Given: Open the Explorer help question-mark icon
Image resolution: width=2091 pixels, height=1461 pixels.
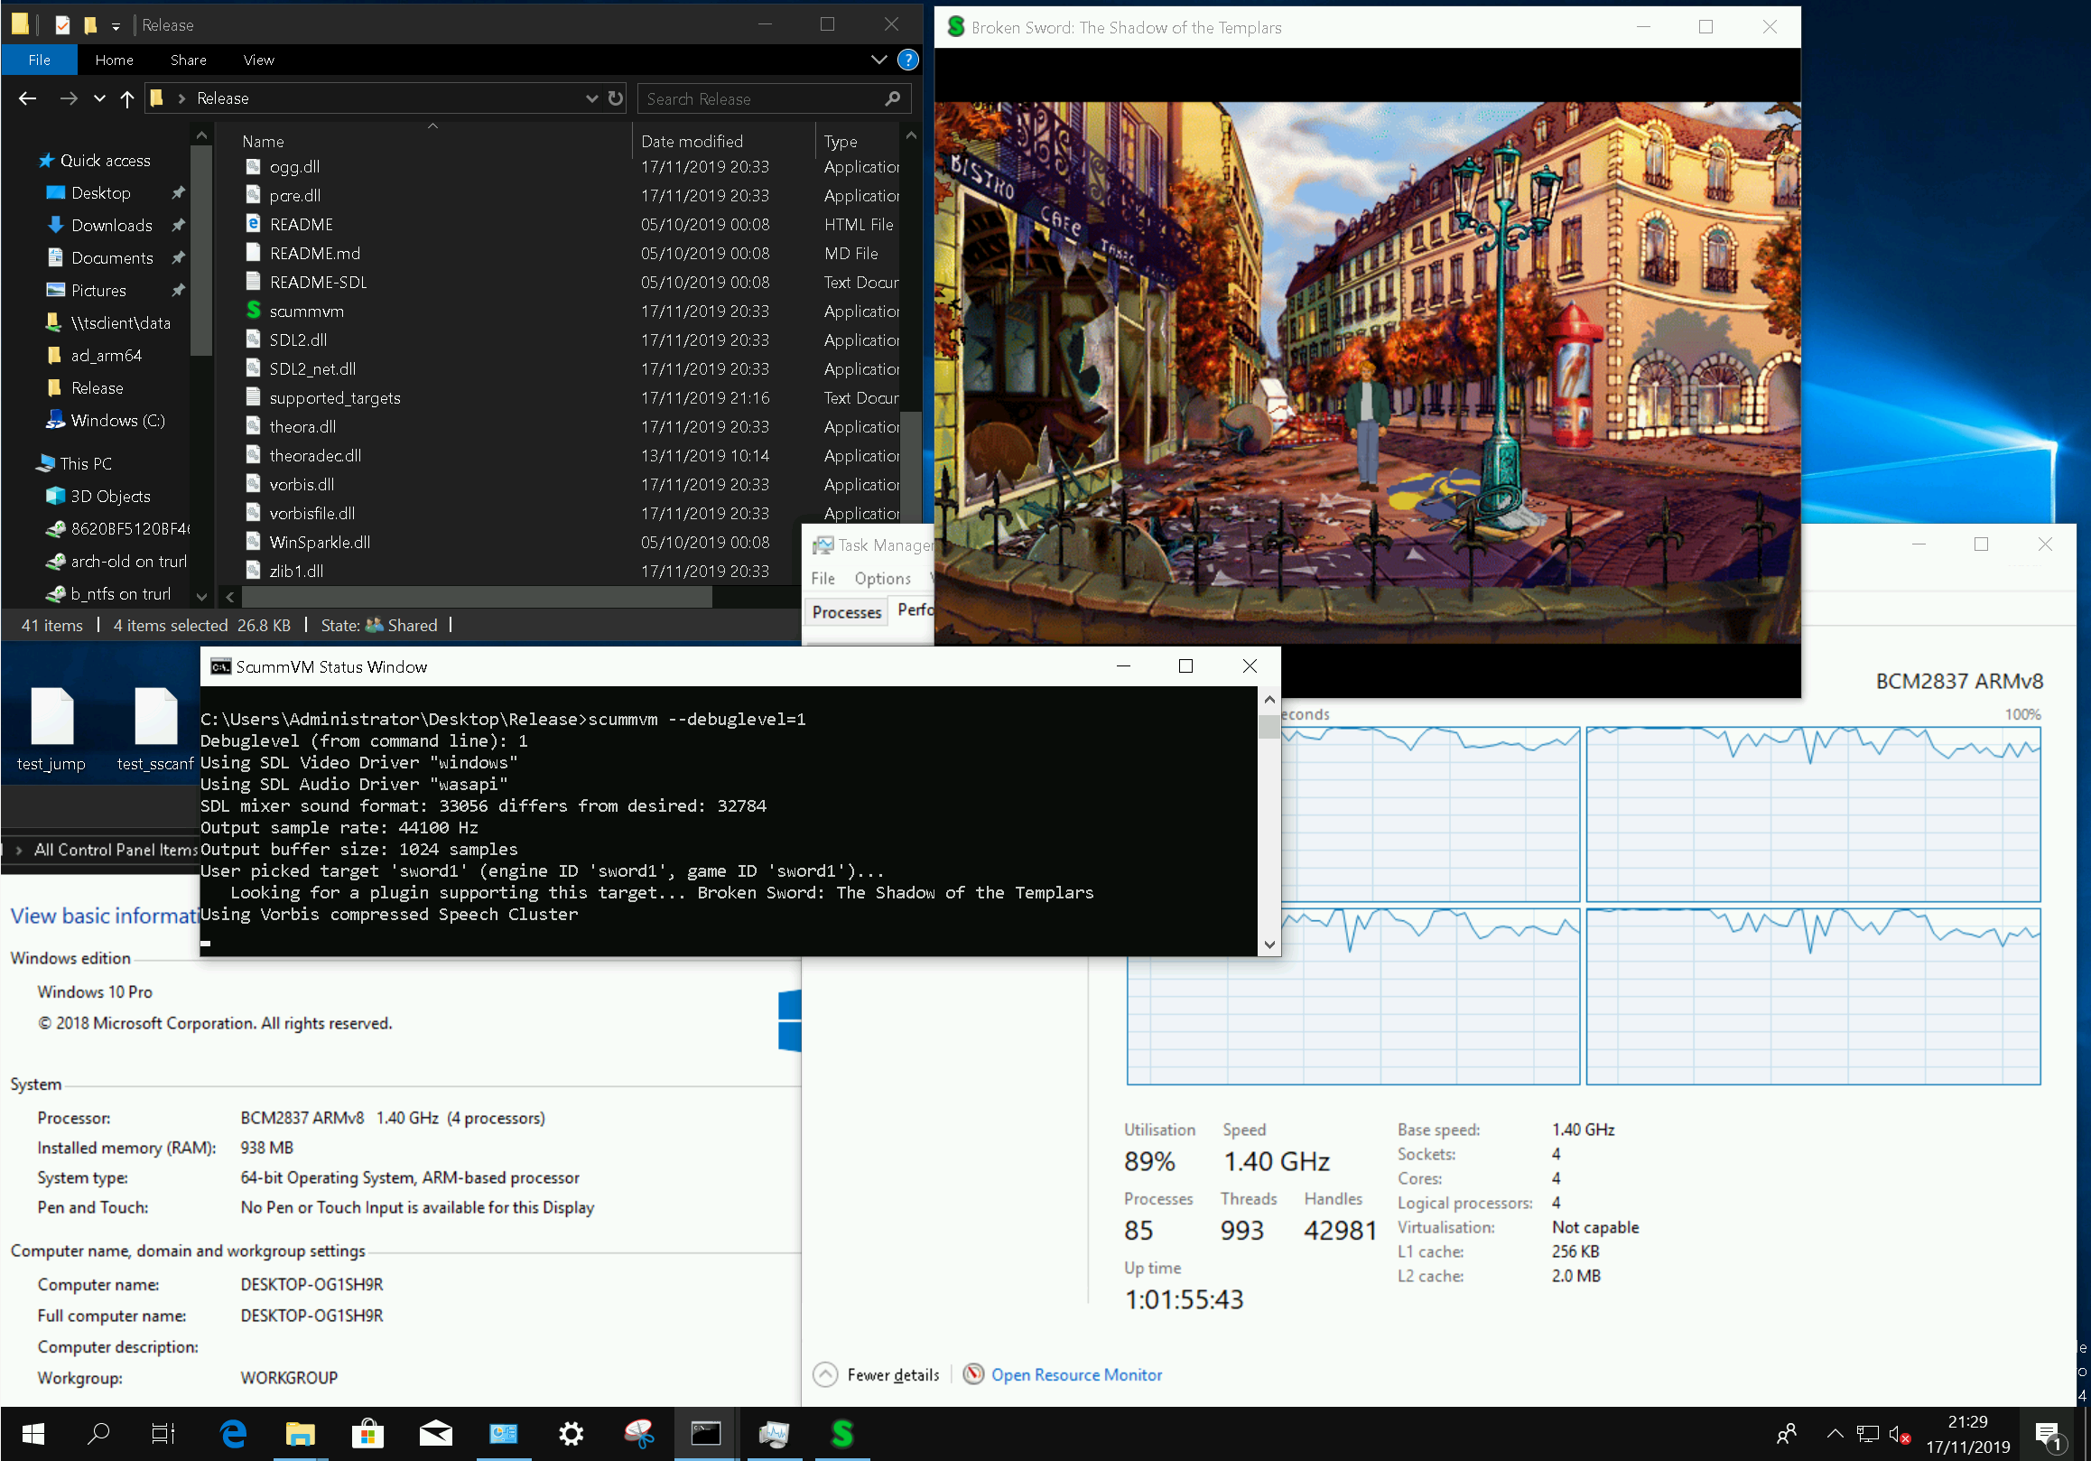Looking at the screenshot, I should 907,60.
